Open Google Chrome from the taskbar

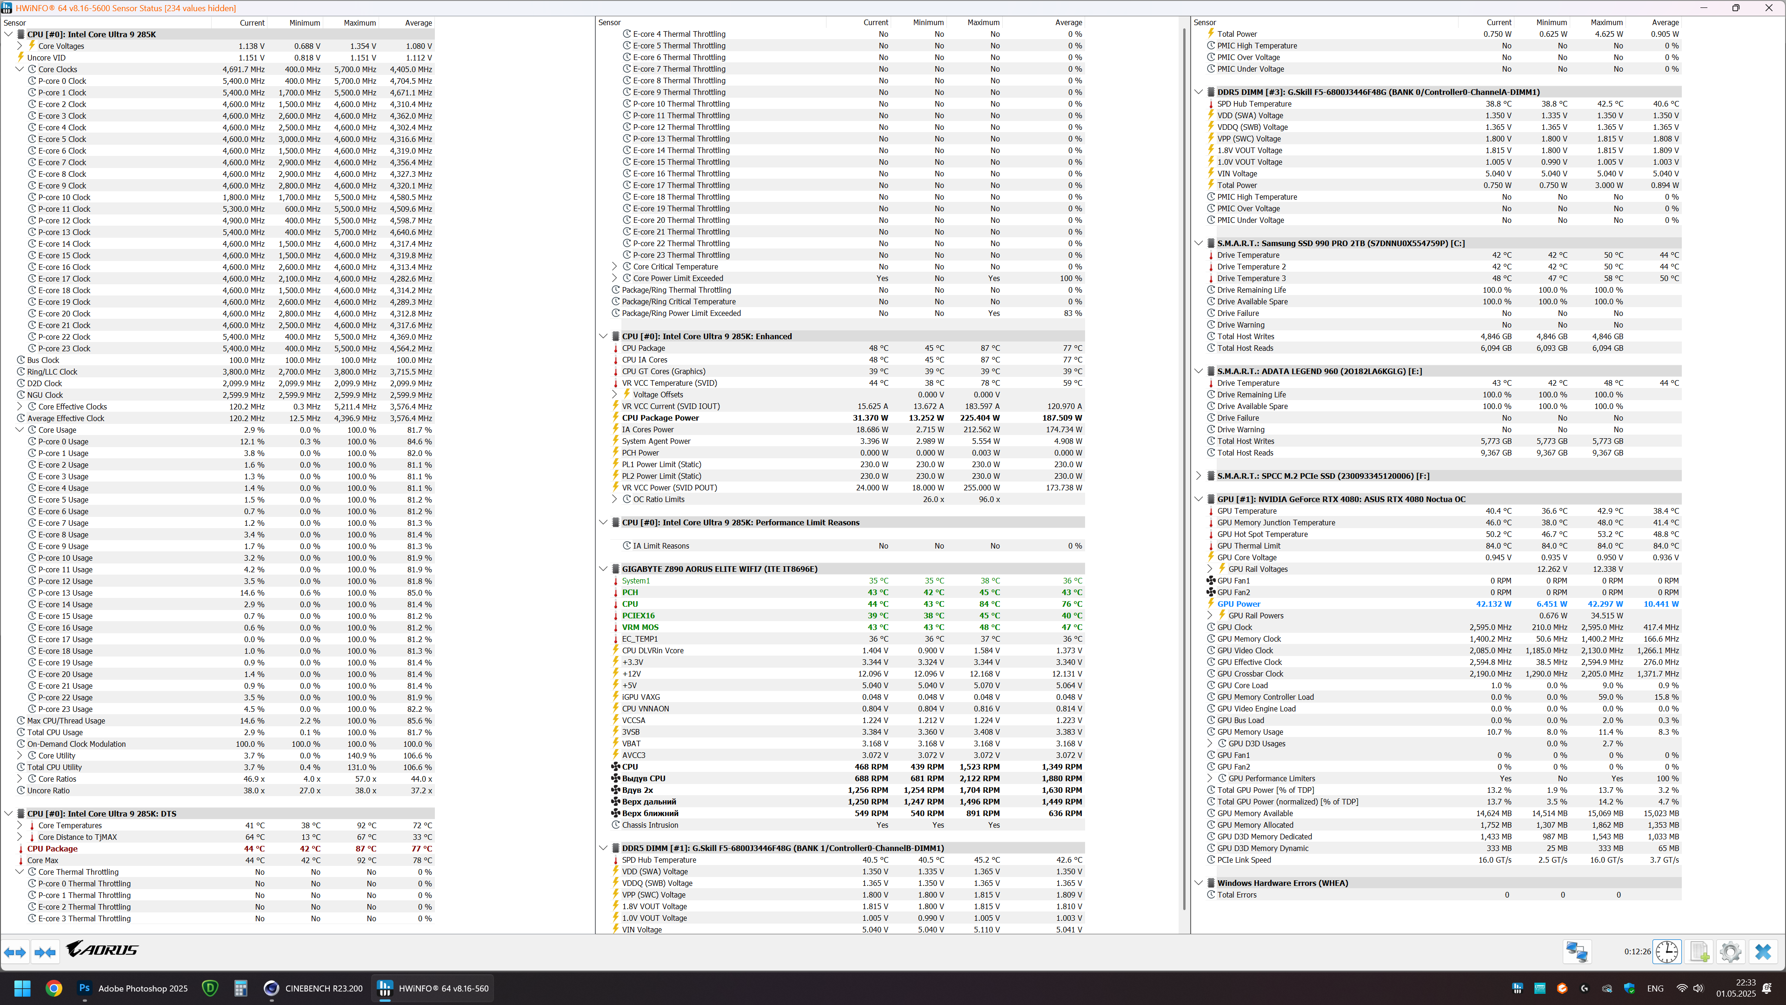[x=53, y=988]
